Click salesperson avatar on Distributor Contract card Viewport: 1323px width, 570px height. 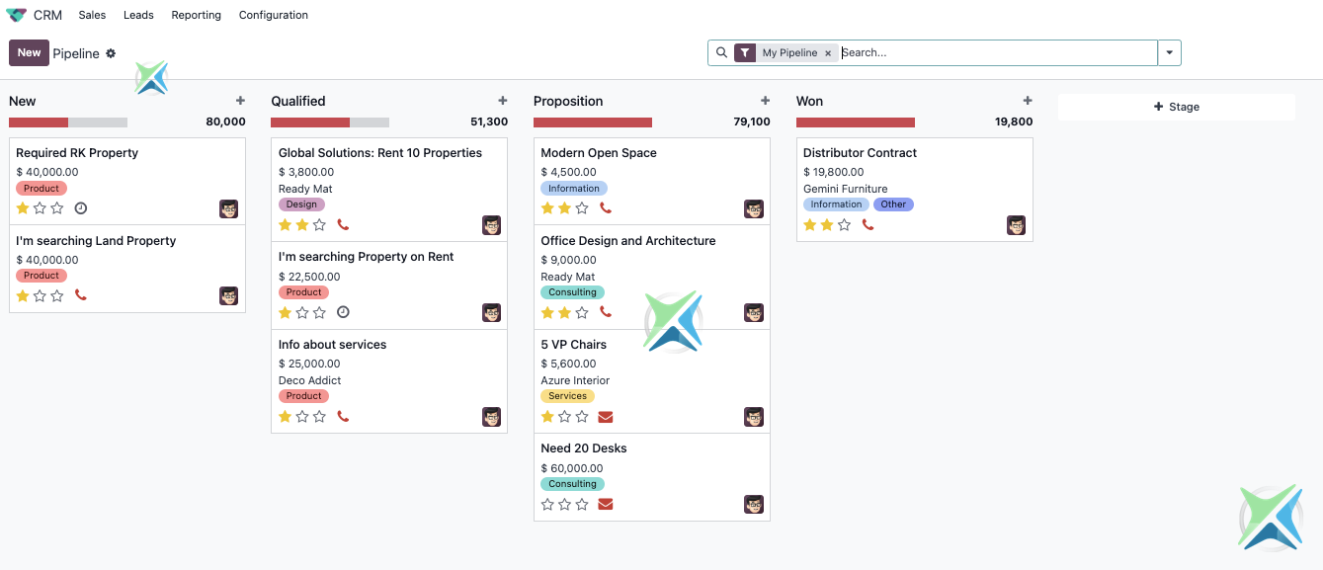[1016, 225]
